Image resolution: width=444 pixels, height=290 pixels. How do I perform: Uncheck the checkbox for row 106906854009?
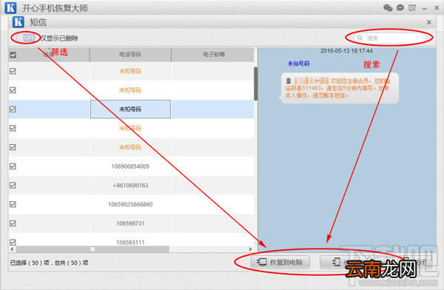(x=13, y=166)
